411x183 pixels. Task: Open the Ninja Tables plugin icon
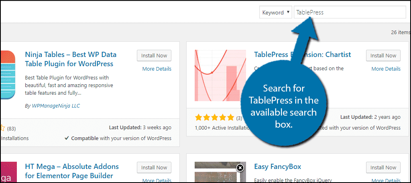pyautogui.click(x=8, y=75)
